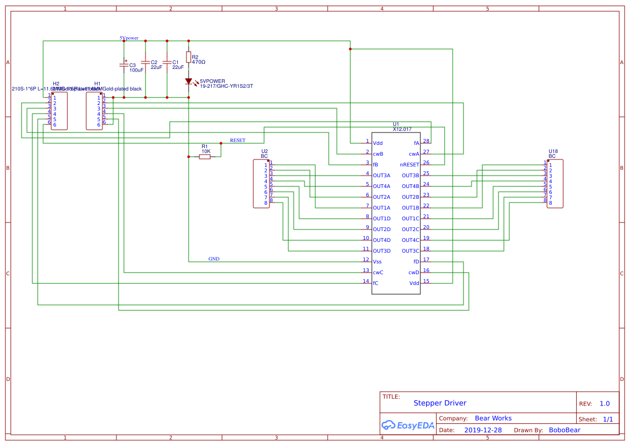The width and height of the screenshot is (630, 446).
Task: Select resistor R1 10K symbol
Action: point(205,157)
